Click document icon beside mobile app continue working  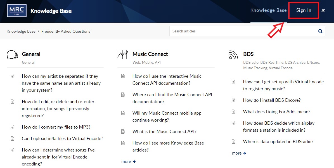click(123, 113)
